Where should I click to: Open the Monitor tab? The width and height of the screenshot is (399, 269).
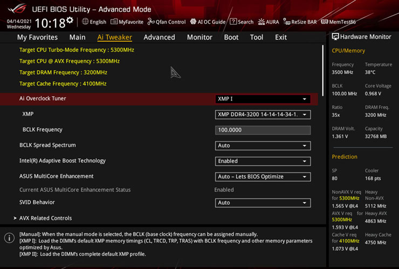[x=200, y=37]
